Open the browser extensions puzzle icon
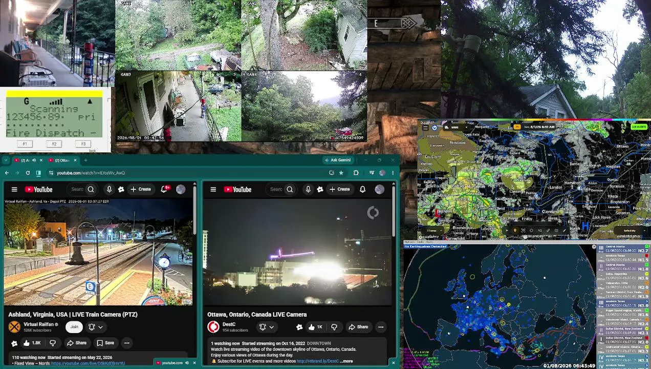651x369 pixels. click(x=356, y=173)
